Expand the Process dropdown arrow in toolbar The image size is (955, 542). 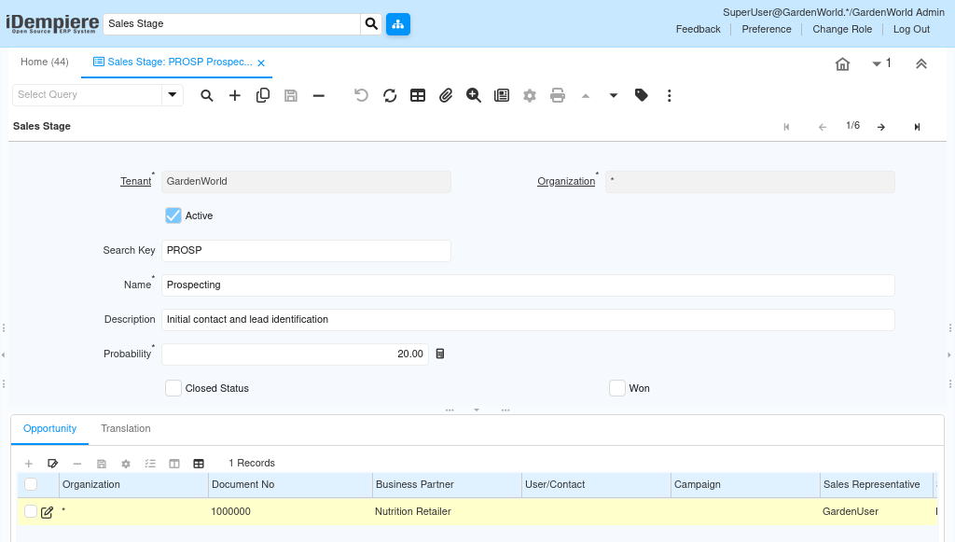(614, 95)
